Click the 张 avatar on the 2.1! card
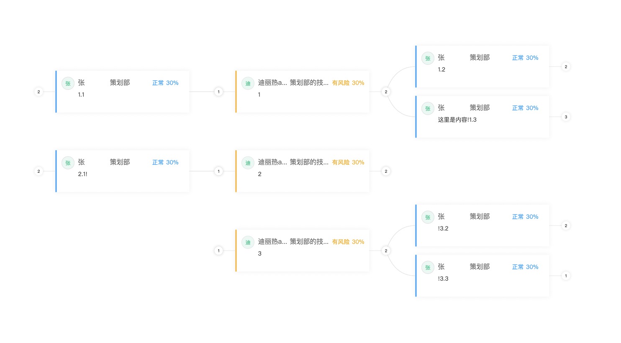Viewport: 621px width, 343px height. tap(68, 163)
